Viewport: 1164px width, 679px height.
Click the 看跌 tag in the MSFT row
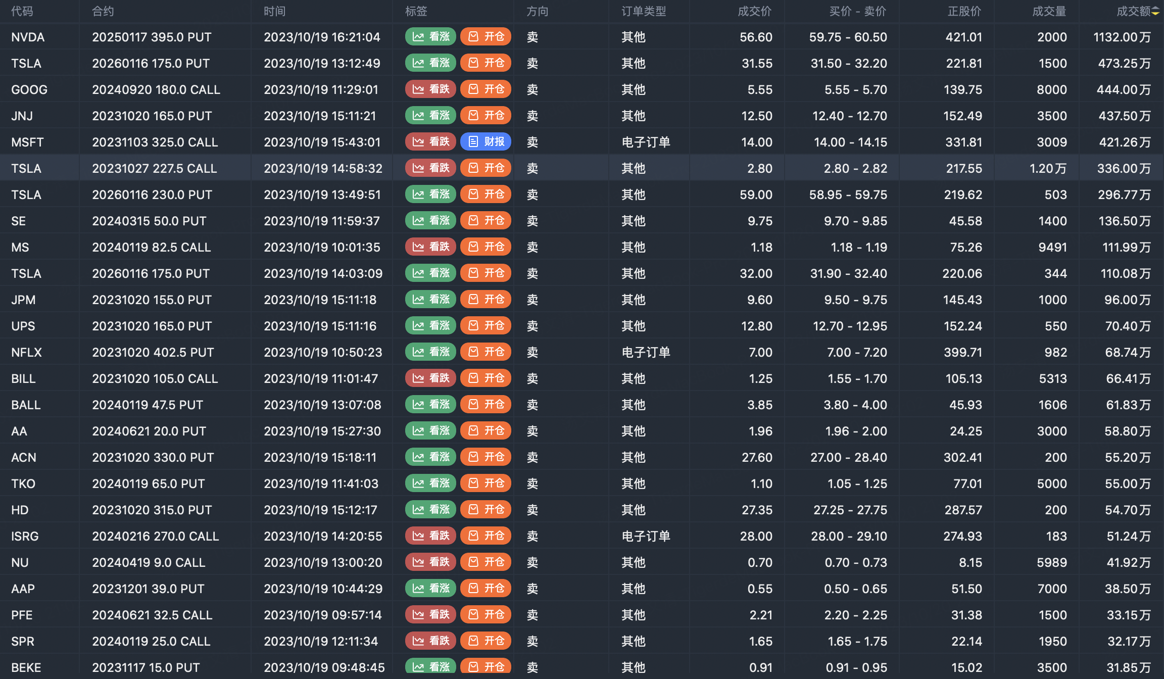tap(430, 141)
